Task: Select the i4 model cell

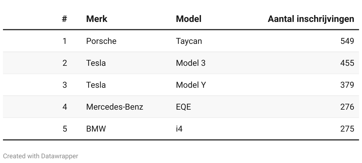Action: [179, 129]
